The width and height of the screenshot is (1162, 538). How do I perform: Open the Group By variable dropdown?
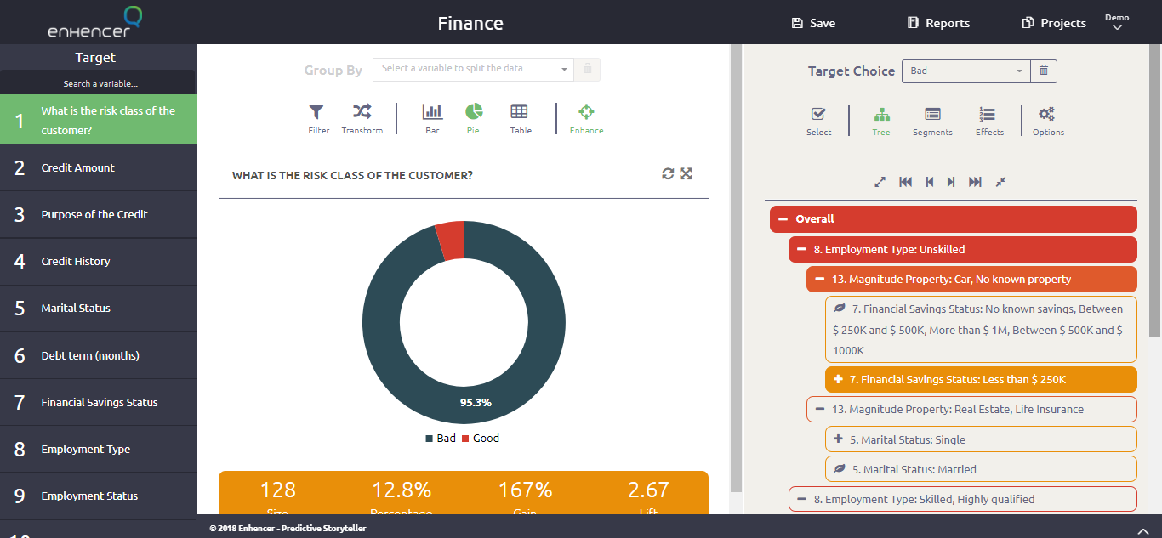(x=473, y=70)
